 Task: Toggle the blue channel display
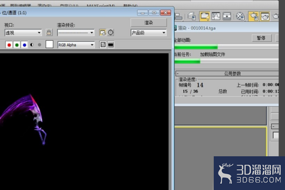(25, 45)
